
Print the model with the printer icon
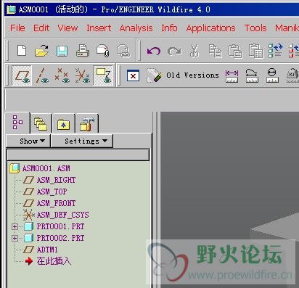[83, 51]
